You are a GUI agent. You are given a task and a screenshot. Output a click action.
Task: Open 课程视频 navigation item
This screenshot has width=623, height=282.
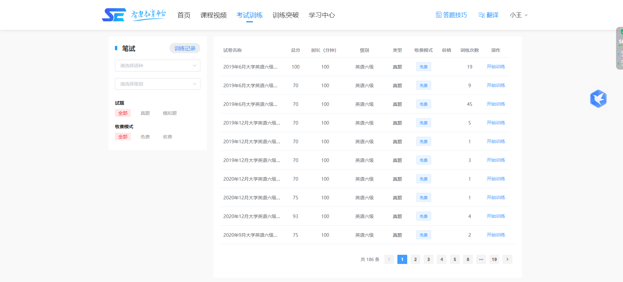pos(213,15)
